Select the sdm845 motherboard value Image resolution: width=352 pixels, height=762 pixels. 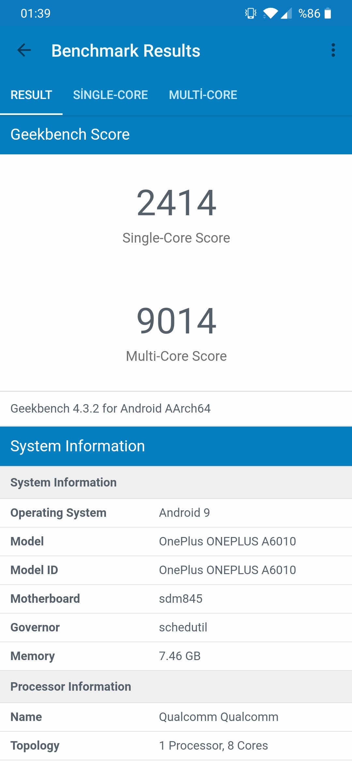[x=181, y=599]
